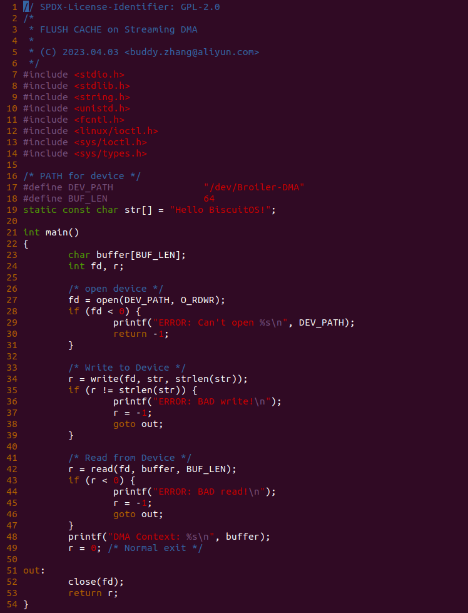
Task: Click the <linux/ioctl.h> include header
Action: pos(116,131)
